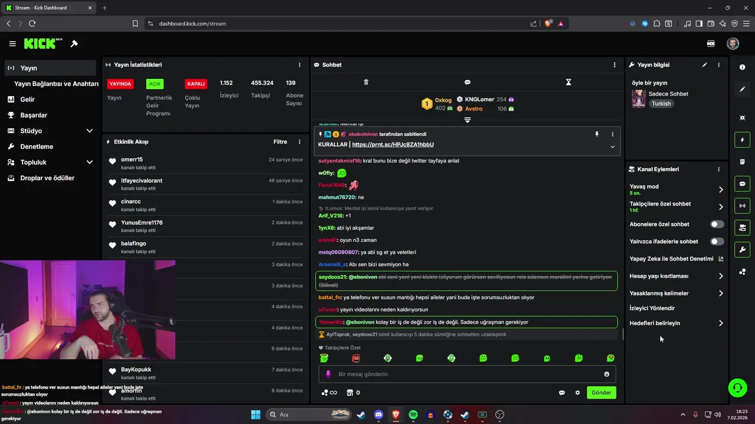Screen dimensions: 755x424
Task: Open the profile avatar at top right
Action: 733,44
